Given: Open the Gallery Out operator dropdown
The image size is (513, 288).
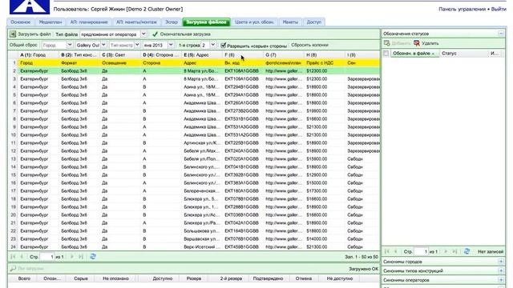Looking at the screenshot, I should click(x=103, y=45).
